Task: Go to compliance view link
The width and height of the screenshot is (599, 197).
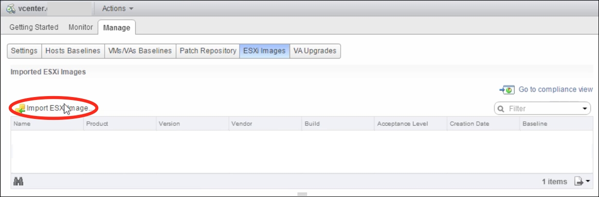Action: (x=556, y=90)
